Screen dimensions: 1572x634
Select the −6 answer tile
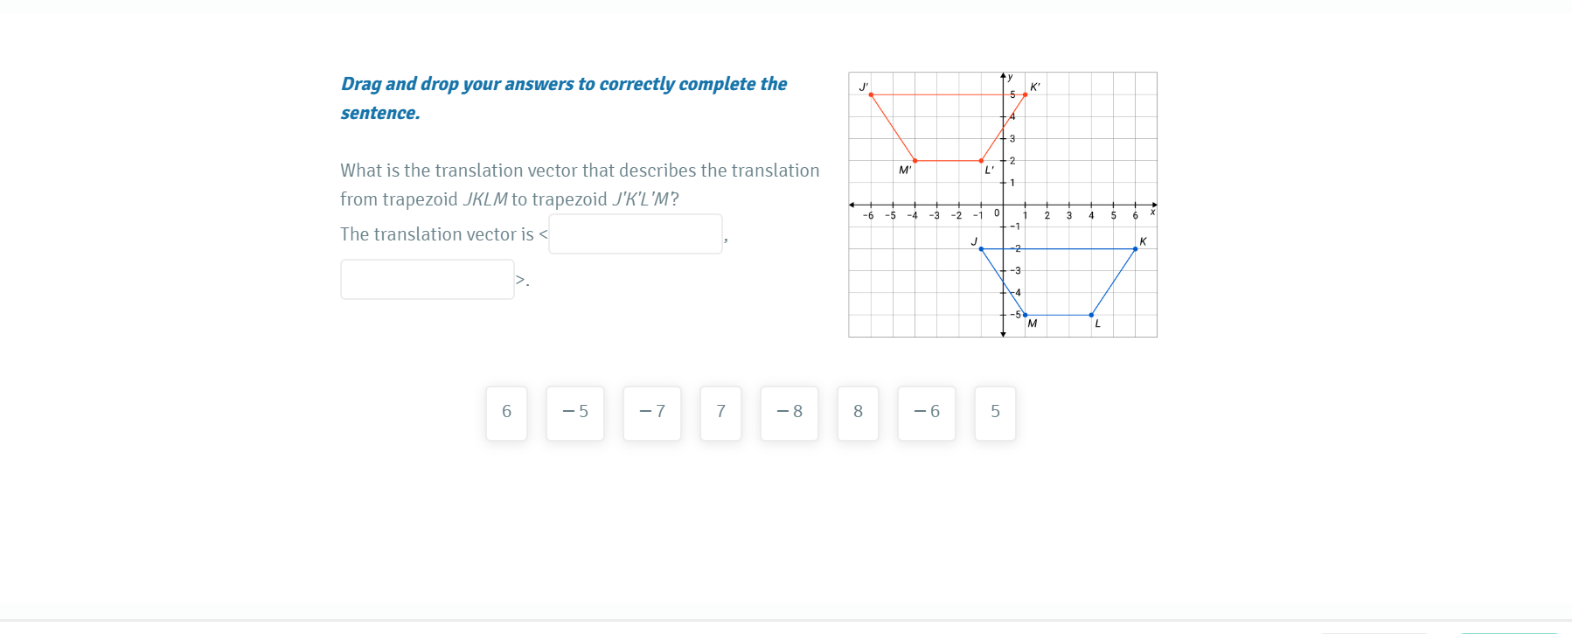926,413
